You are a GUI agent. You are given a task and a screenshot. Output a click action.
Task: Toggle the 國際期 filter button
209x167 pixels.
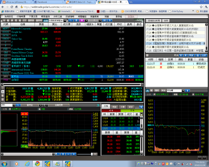tap(39, 21)
